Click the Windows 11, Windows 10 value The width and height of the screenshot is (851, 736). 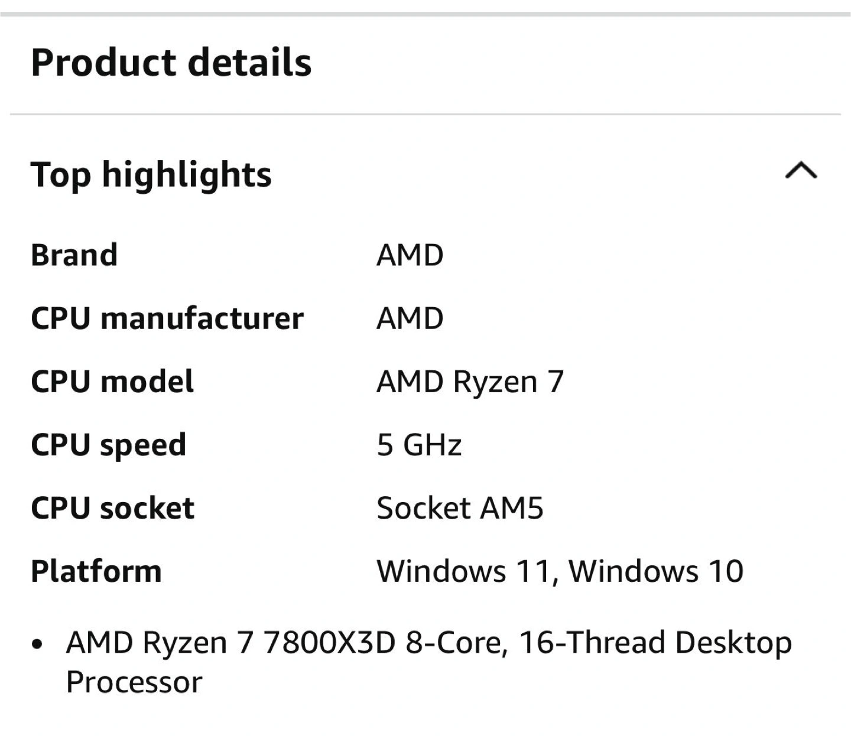tap(560, 571)
